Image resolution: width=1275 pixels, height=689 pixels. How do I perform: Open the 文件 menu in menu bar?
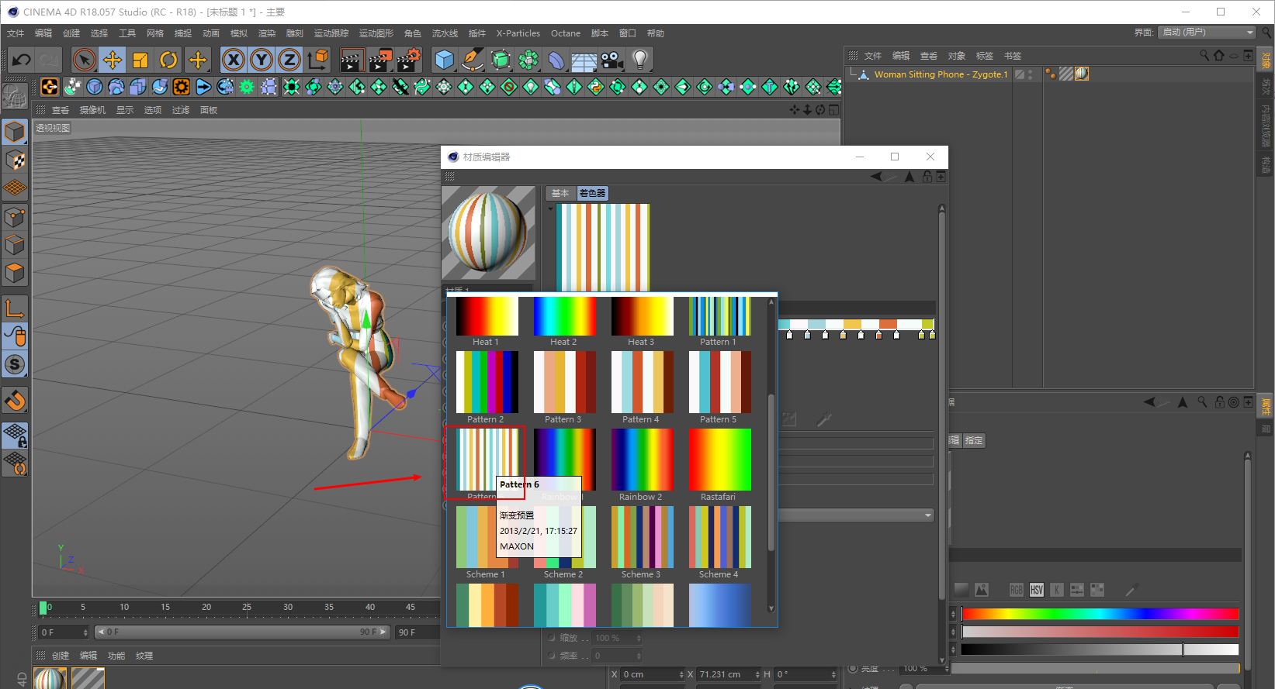point(16,33)
